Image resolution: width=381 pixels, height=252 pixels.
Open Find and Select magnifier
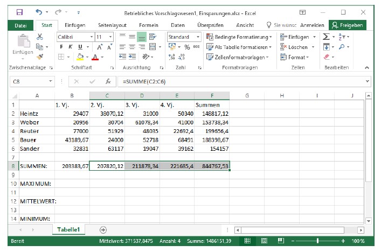(342, 47)
